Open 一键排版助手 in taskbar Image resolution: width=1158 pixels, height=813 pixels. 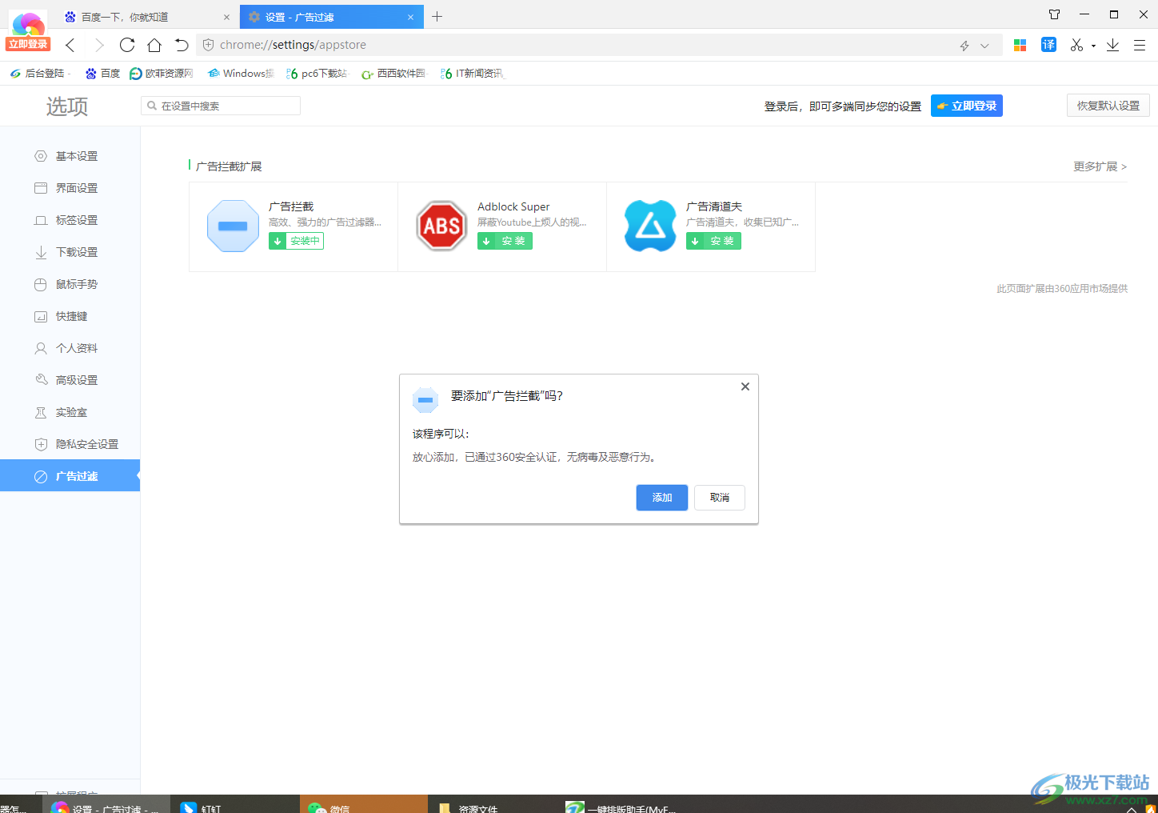click(620, 805)
